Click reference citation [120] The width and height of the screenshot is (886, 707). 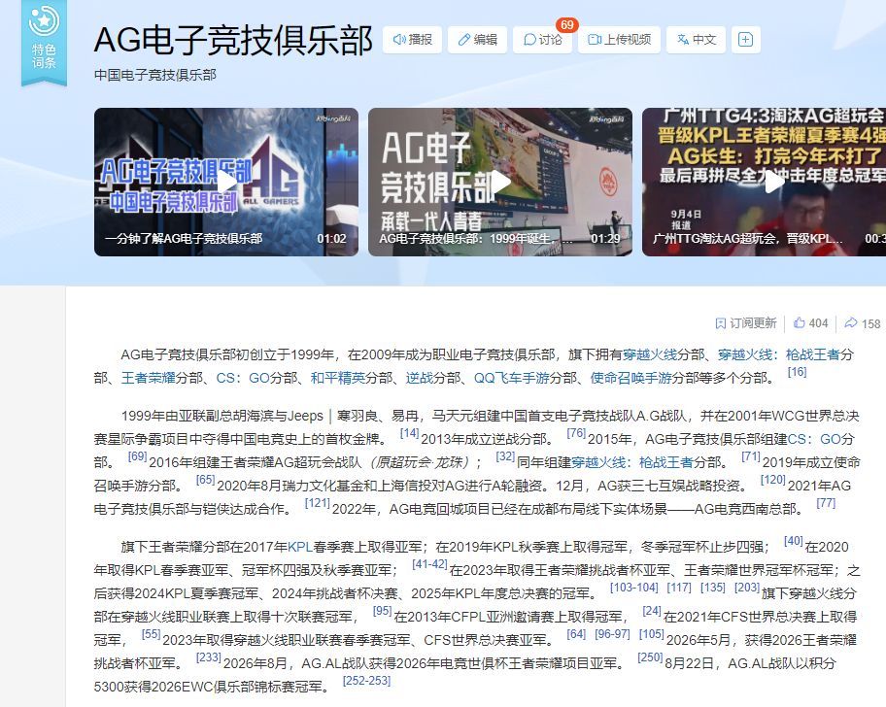[x=773, y=480]
